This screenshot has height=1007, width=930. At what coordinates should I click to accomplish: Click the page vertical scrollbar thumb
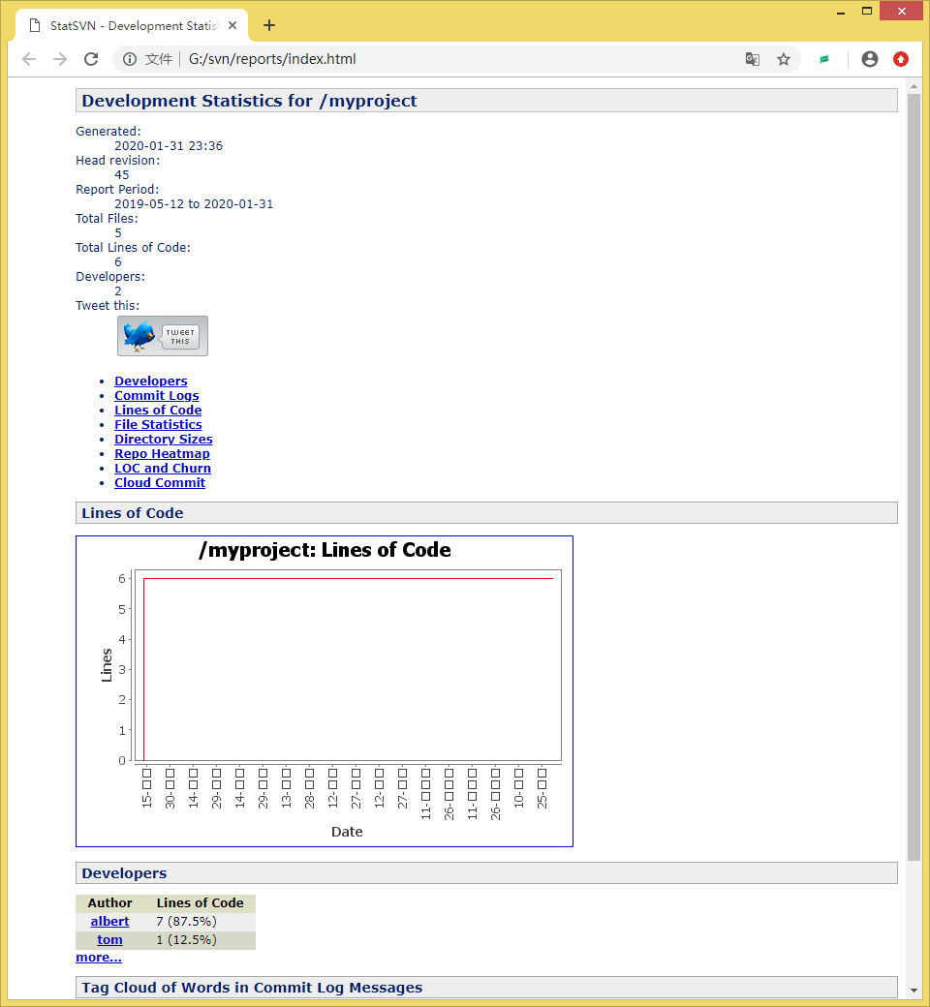914,476
